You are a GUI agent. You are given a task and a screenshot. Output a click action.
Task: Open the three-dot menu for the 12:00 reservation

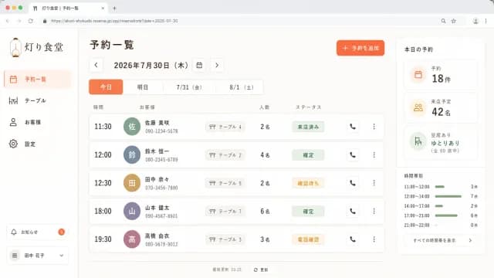[374, 154]
